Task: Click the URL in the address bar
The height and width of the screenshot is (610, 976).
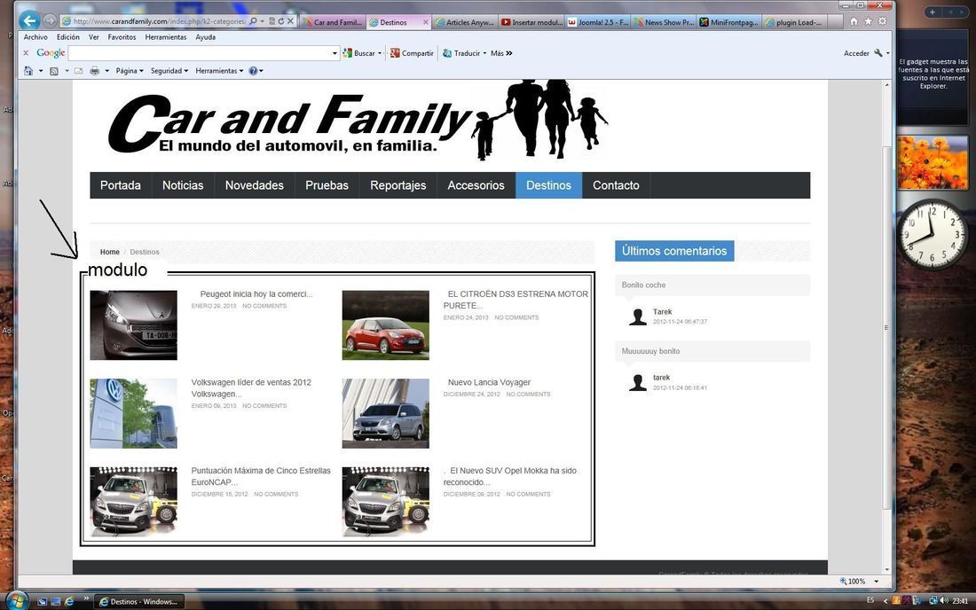Action: 159,21
